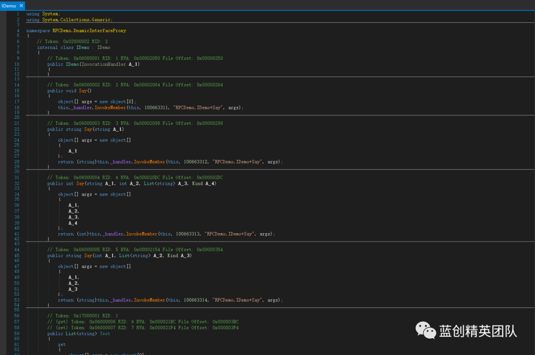Click the comment with Token 0x06000005

135,250
